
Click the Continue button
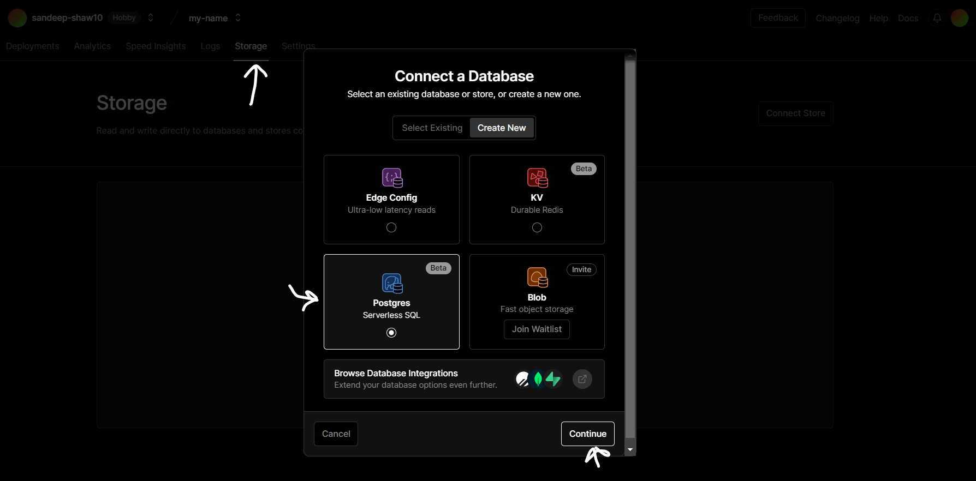click(x=588, y=434)
